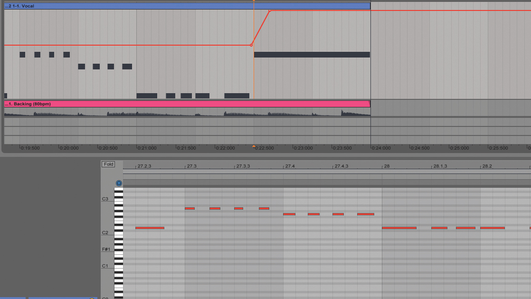This screenshot has width=531, height=299.
Task: Select the red note starting at 27.4
Action: click(289, 214)
